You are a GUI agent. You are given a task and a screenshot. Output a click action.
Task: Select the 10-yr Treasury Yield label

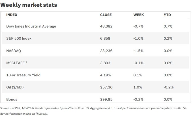tap(23, 75)
